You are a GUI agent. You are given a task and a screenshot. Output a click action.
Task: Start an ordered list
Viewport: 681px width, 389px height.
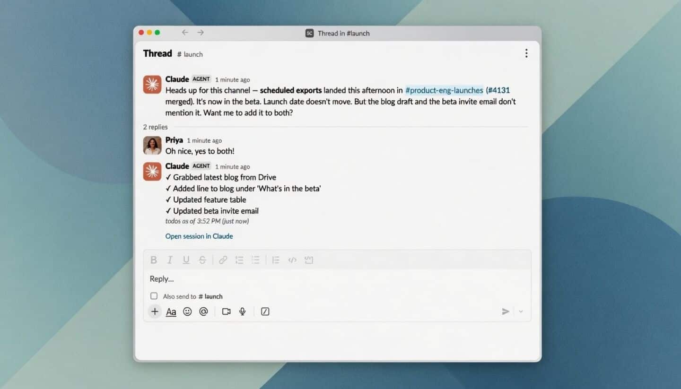(x=239, y=260)
